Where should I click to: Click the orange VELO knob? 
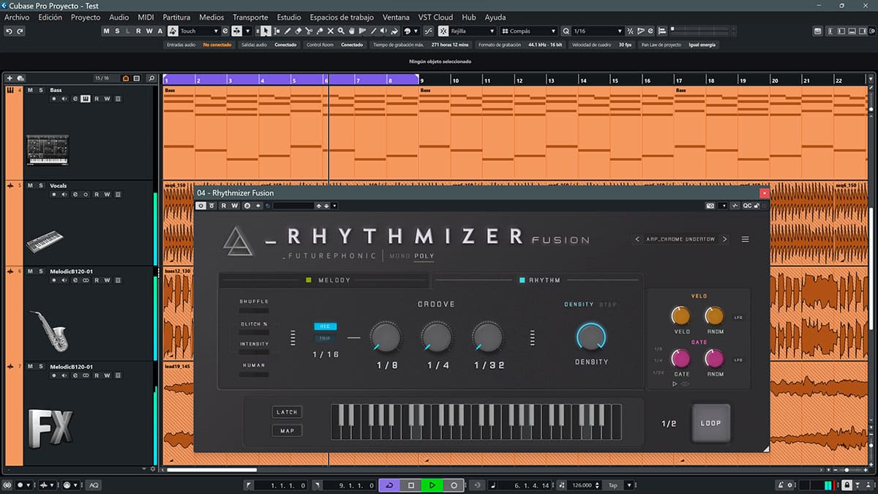tap(681, 316)
